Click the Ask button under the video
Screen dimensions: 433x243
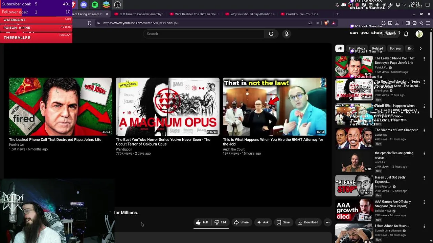click(263, 222)
